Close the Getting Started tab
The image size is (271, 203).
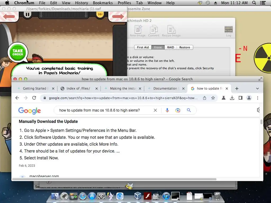coord(53,89)
